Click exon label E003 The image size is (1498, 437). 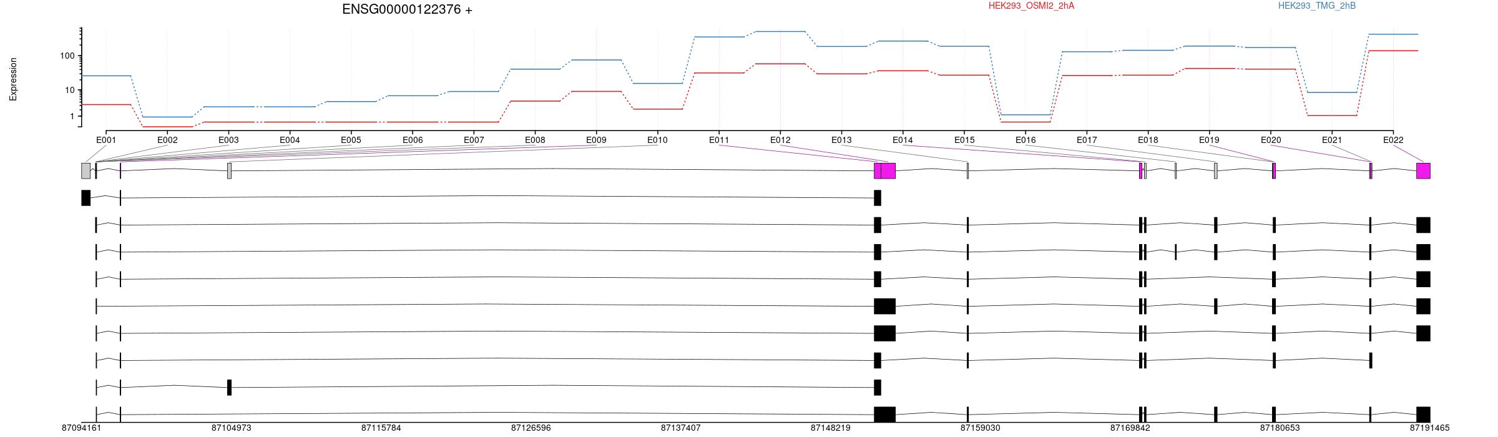tap(228, 140)
